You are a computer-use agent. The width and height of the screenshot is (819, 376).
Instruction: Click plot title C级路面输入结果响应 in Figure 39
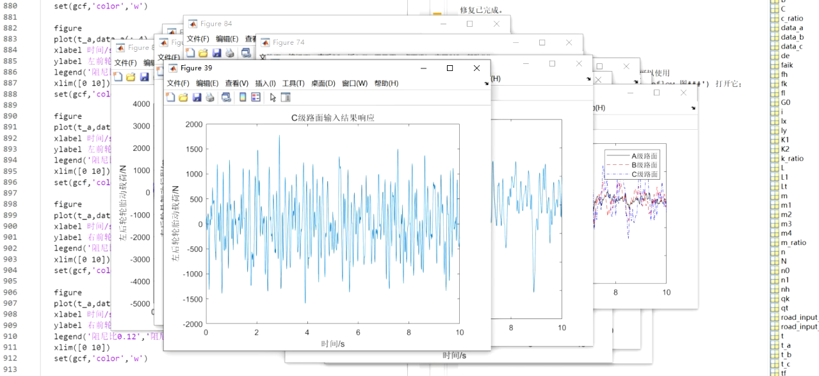click(332, 118)
